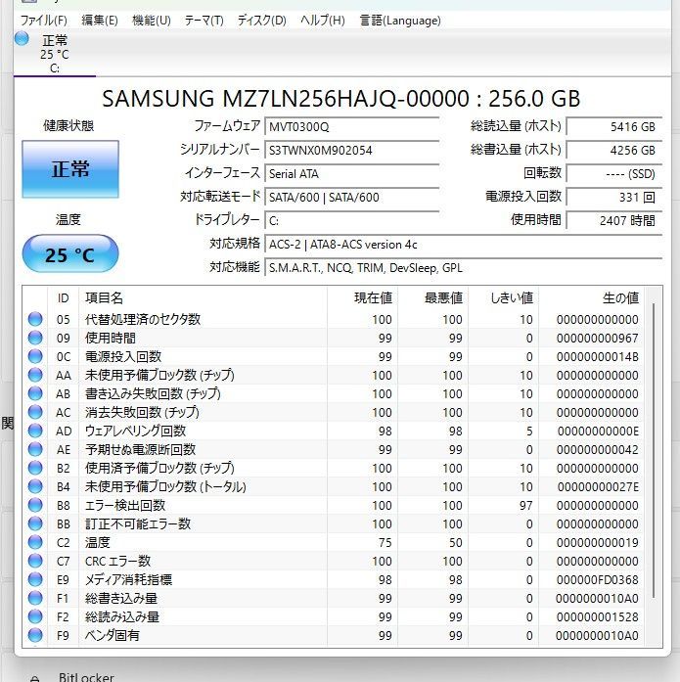Click the blue status orb for drive C:

[22, 39]
